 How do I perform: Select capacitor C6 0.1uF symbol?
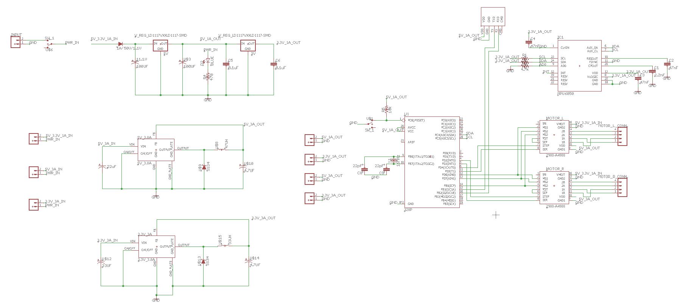(274, 64)
